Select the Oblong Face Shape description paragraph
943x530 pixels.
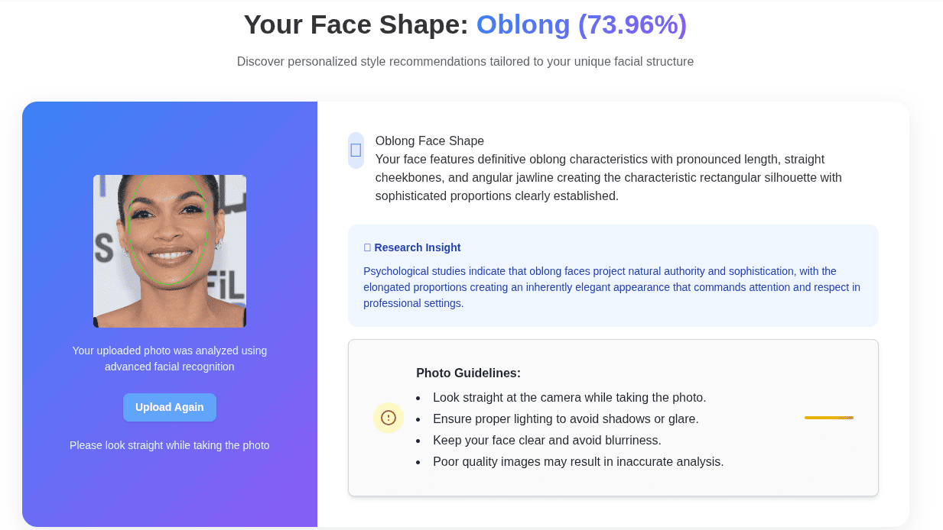(x=608, y=177)
